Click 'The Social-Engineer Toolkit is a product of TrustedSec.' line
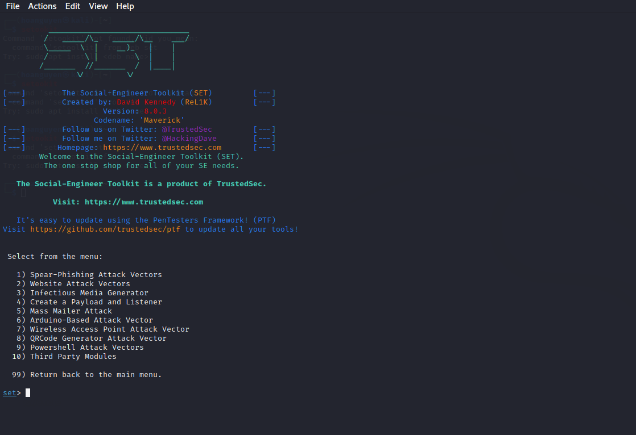636x435 pixels. (142, 183)
